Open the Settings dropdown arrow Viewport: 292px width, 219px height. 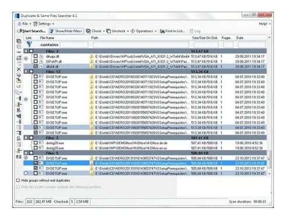point(53,24)
